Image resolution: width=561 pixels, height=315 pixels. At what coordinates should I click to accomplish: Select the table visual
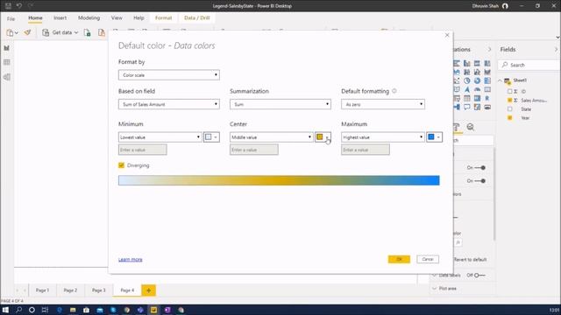(x=467, y=98)
